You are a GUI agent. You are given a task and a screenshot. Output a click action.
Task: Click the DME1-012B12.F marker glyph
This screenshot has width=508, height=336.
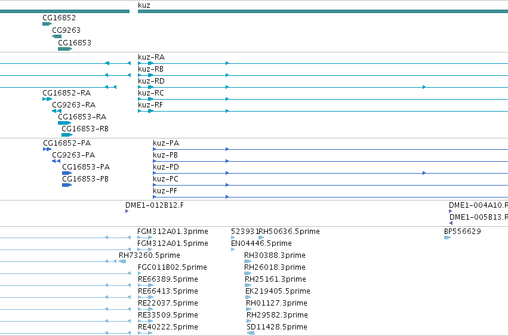127,211
